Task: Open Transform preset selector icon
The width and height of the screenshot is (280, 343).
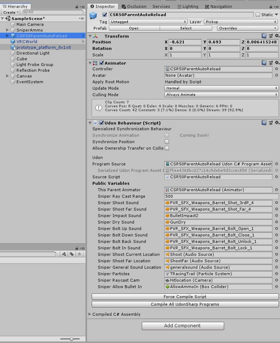Action: (271, 36)
